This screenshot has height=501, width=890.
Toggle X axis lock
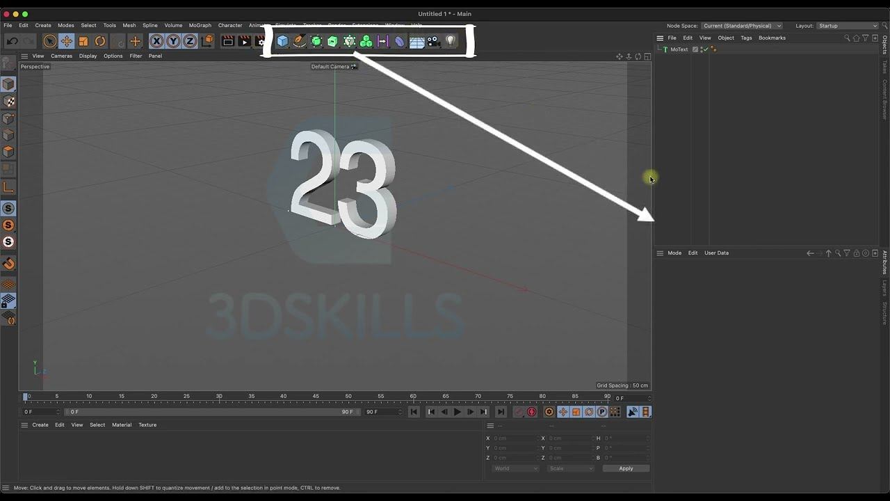156,42
